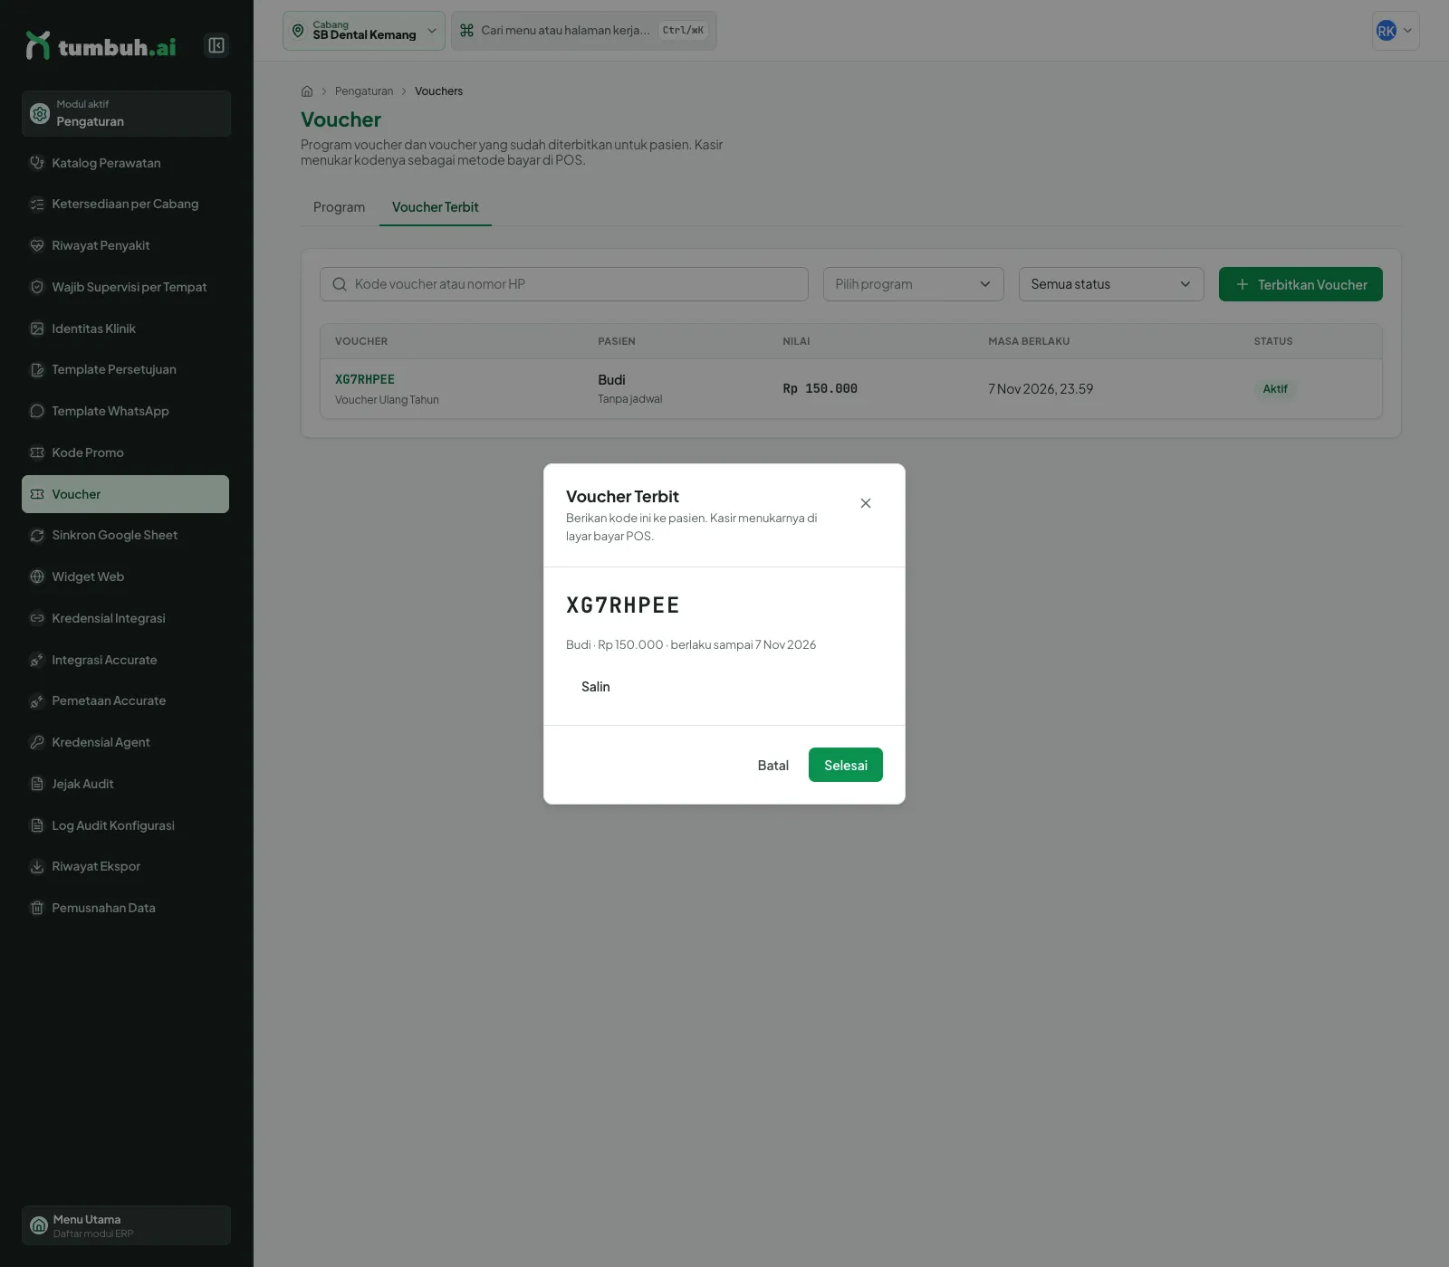Screen dimensions: 1449x1267
Task: Click the Rp 150.000 value cell
Action: coord(820,389)
